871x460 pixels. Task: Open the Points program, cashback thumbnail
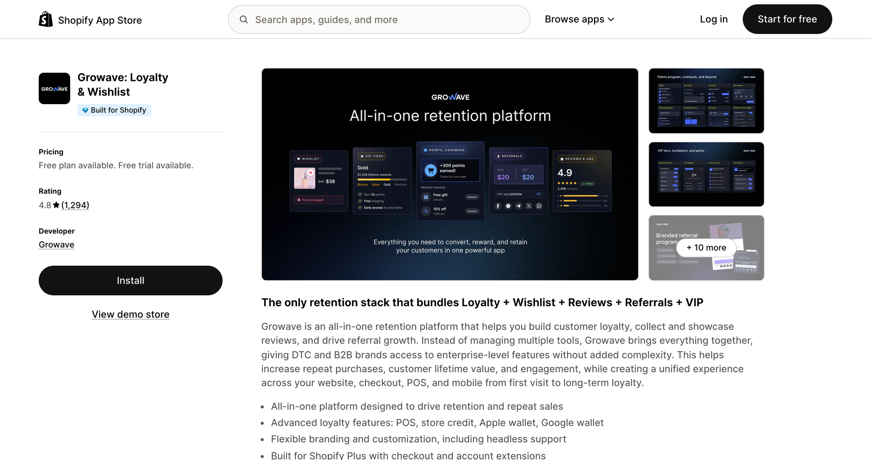point(706,101)
